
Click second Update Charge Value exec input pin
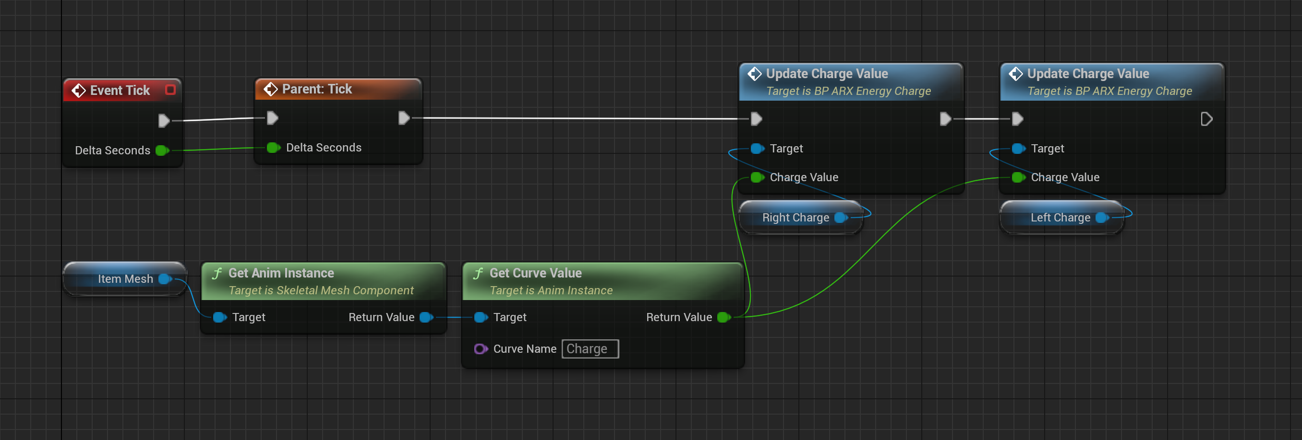[x=1017, y=120]
